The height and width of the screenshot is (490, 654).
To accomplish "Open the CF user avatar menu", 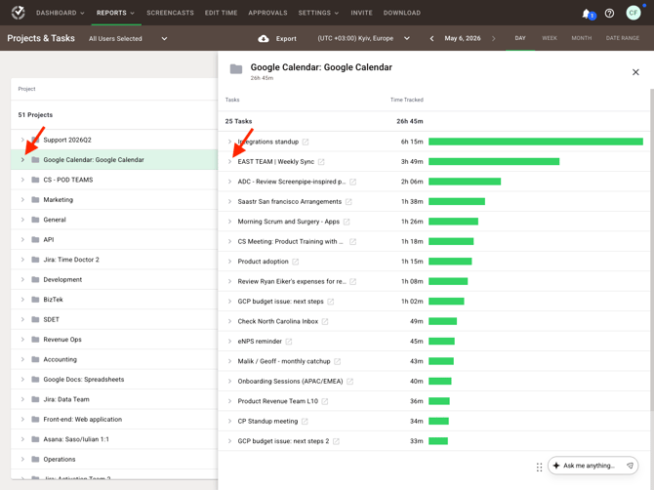I will [x=634, y=13].
